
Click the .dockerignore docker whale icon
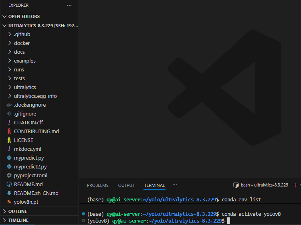coord(9,105)
